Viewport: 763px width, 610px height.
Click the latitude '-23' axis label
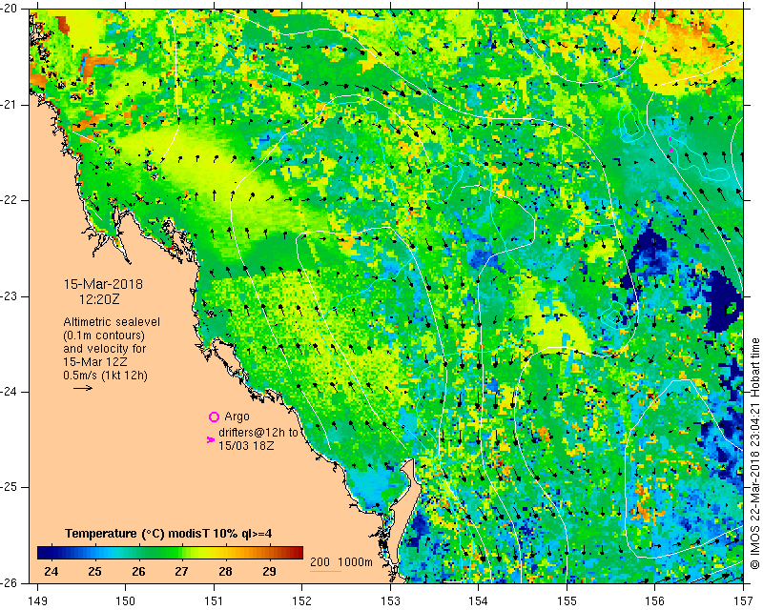(10, 296)
